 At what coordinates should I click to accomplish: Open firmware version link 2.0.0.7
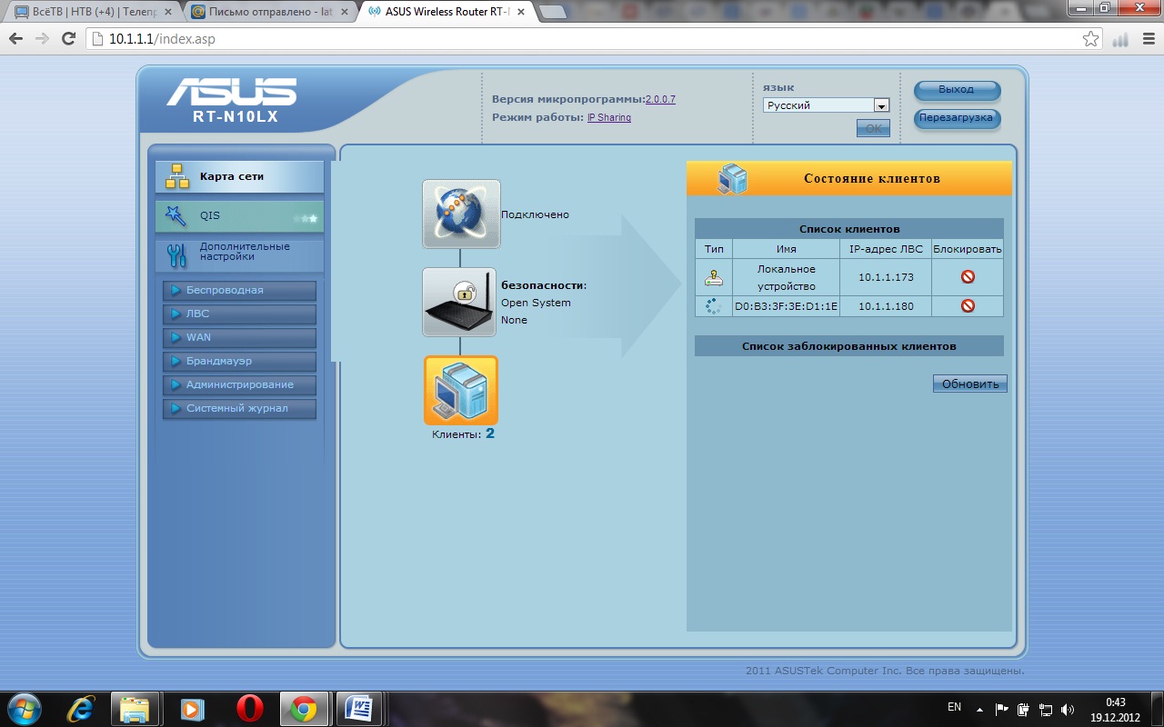pos(660,100)
